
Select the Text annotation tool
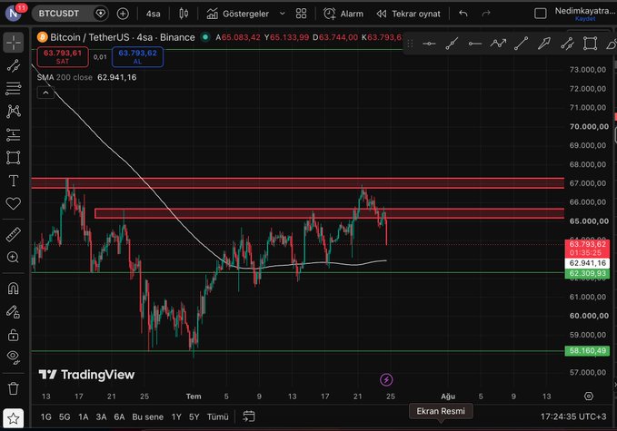tap(14, 181)
